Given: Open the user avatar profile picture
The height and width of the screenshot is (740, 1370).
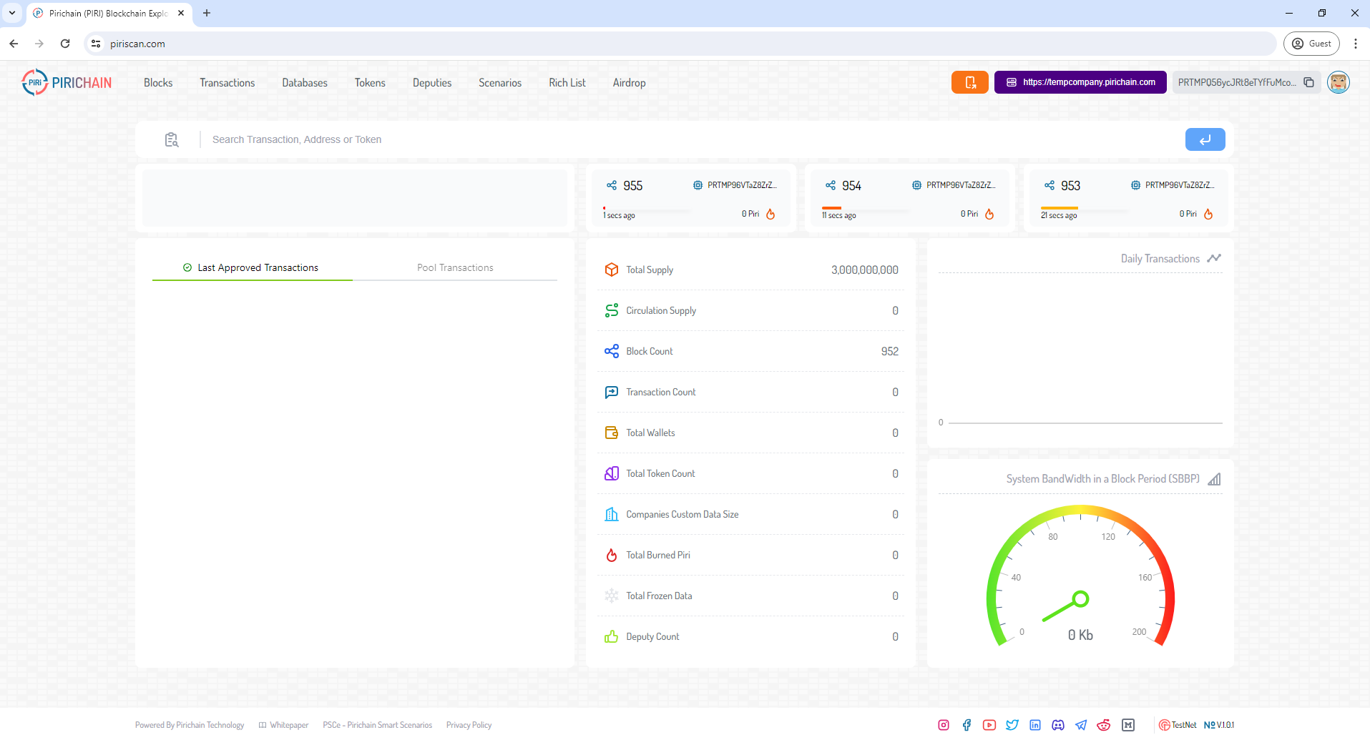Looking at the screenshot, I should pos(1338,82).
